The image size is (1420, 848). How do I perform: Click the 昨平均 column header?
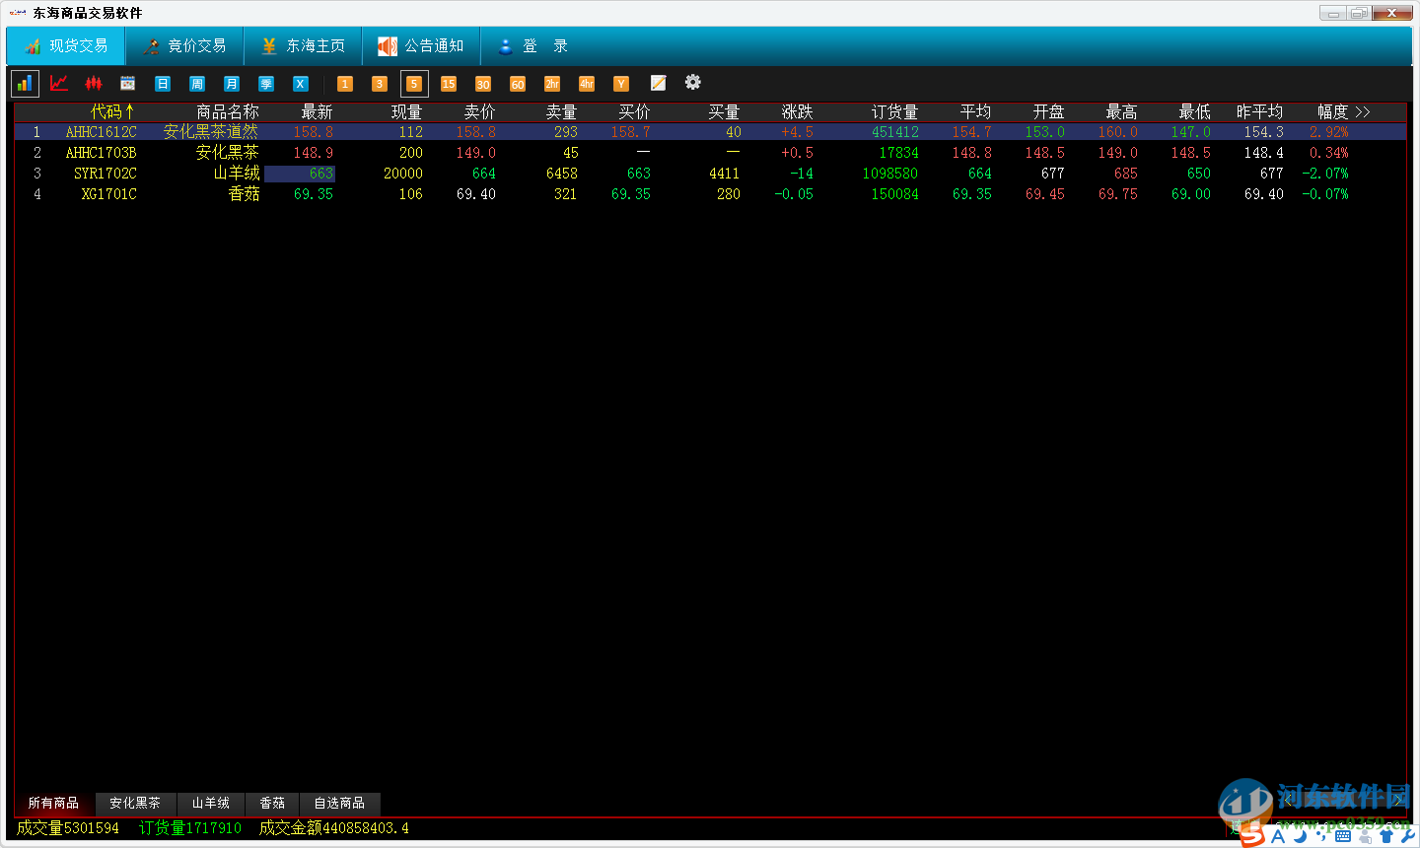(1259, 112)
